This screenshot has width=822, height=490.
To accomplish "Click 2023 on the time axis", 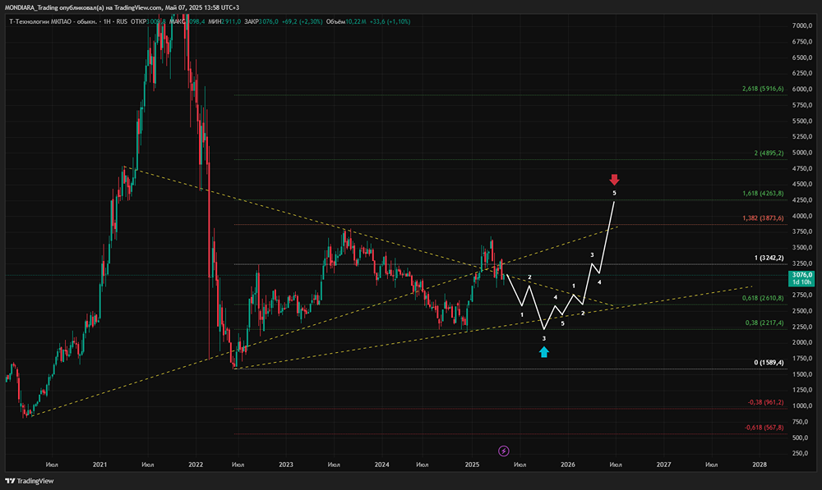I will click(286, 465).
